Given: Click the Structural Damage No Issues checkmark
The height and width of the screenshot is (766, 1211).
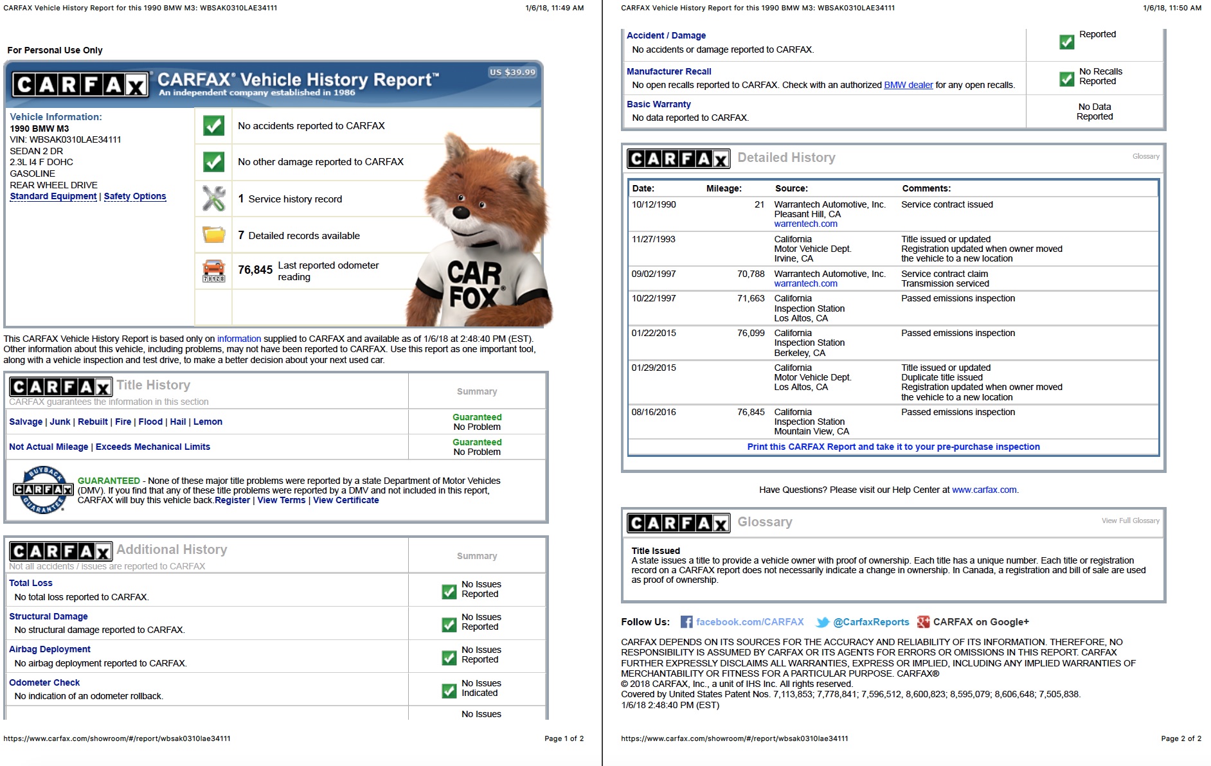Looking at the screenshot, I should (x=449, y=625).
